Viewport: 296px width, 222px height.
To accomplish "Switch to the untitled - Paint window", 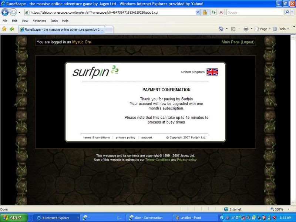I will pos(195,218).
